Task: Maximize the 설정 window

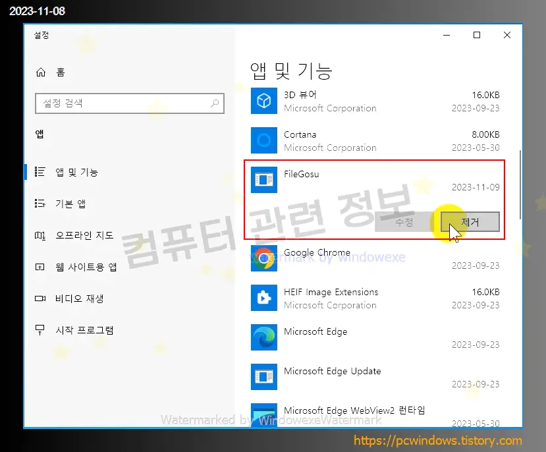Action: pyautogui.click(x=477, y=35)
